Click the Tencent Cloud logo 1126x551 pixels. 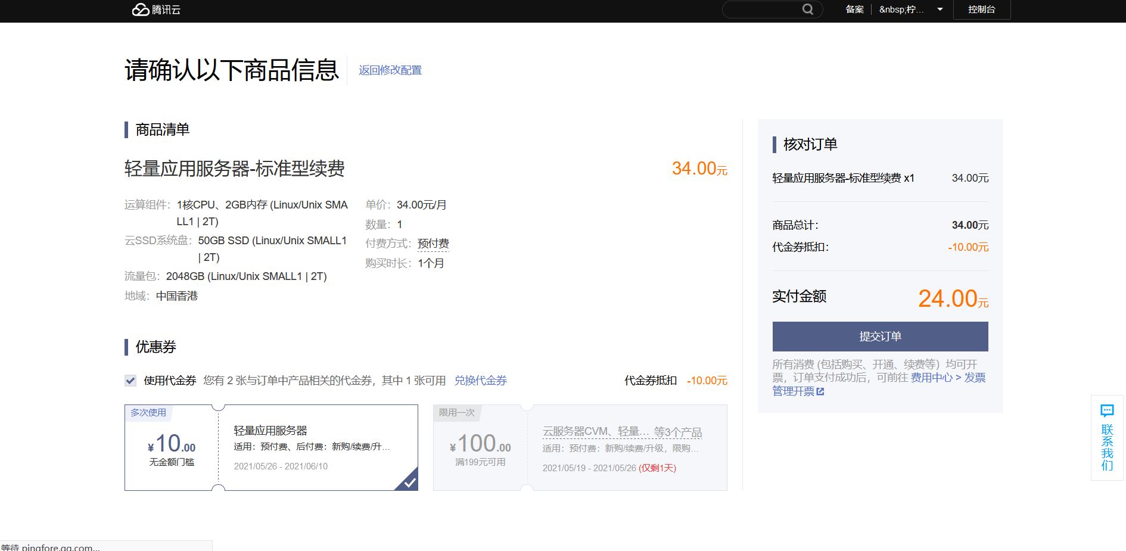pos(156,10)
